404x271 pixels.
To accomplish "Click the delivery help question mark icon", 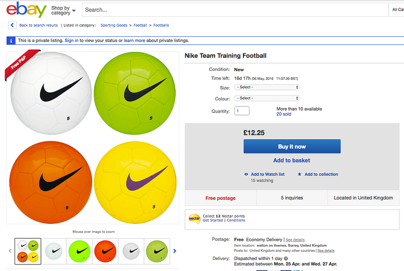I will [x=286, y=258].
